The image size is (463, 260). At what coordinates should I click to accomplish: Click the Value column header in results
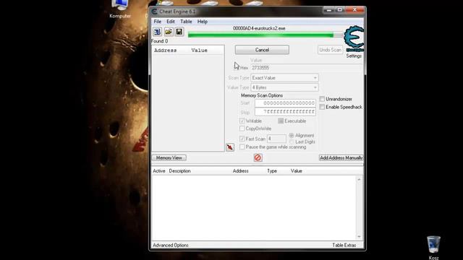pos(200,51)
